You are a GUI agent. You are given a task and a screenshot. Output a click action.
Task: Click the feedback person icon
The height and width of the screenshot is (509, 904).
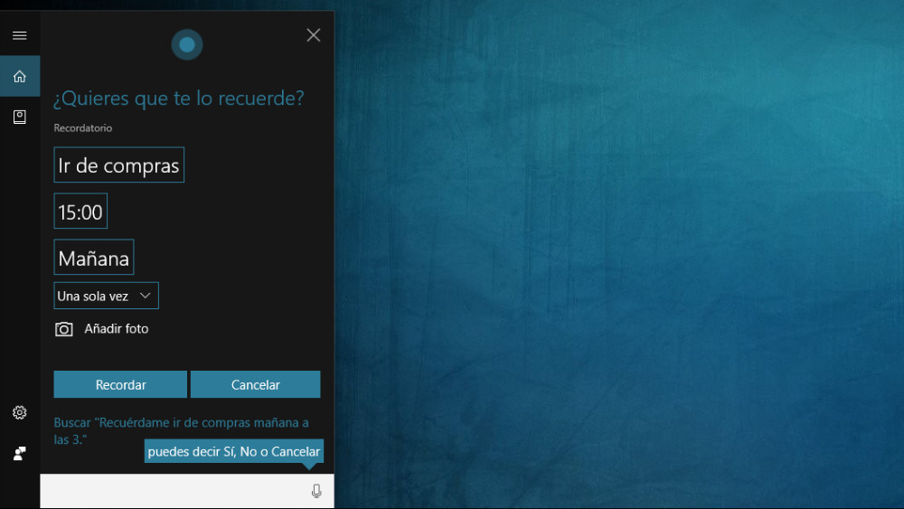tap(20, 453)
